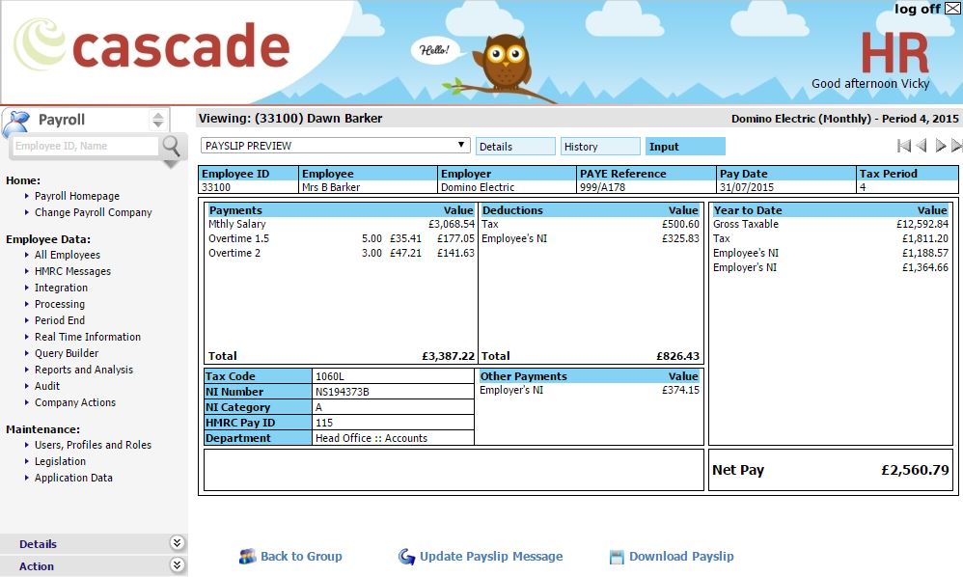This screenshot has width=963, height=577.
Task: Click Mthly Salary value £3,068.54
Action: tap(452, 224)
